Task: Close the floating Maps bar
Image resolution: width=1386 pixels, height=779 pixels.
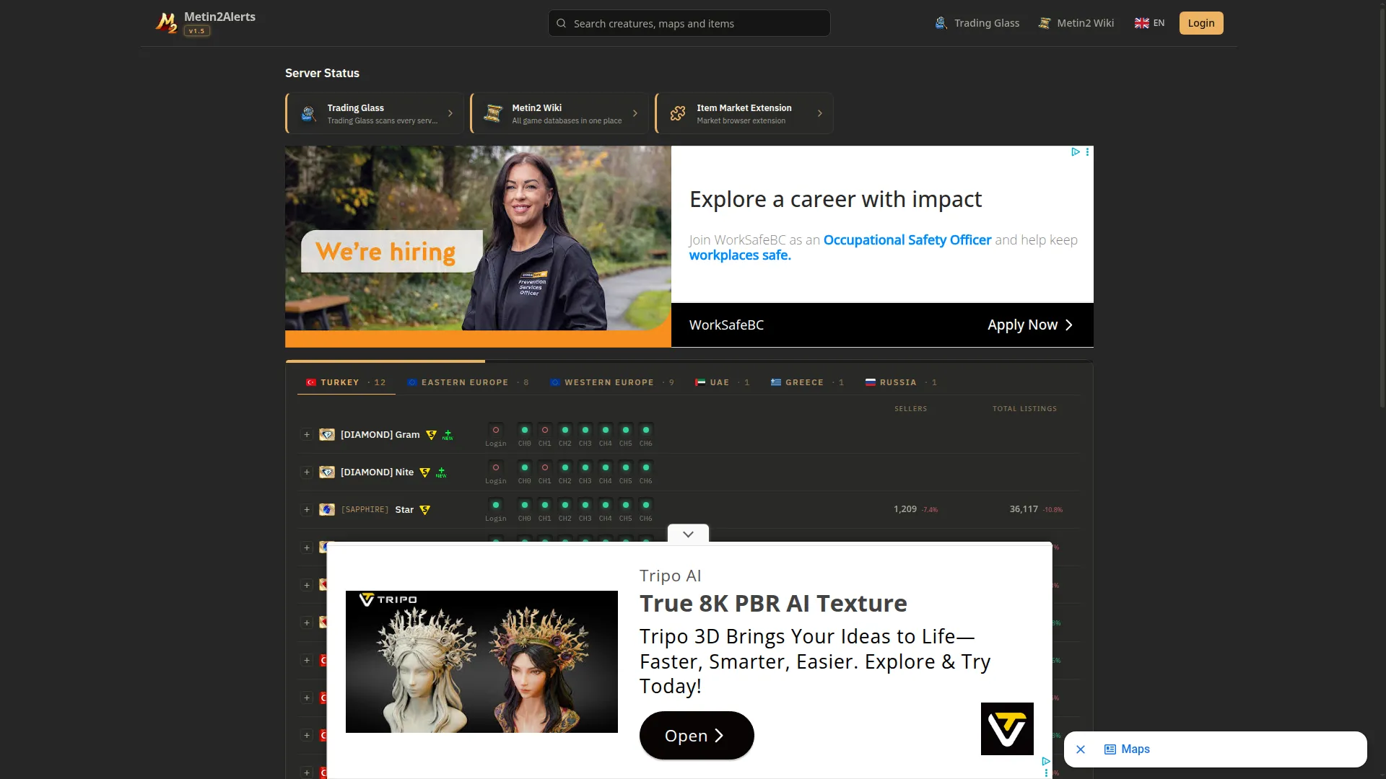Action: click(x=1081, y=749)
